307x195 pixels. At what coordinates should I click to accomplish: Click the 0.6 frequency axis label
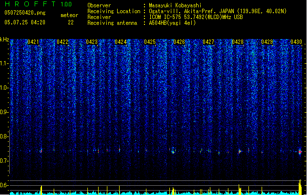(x=4, y=185)
